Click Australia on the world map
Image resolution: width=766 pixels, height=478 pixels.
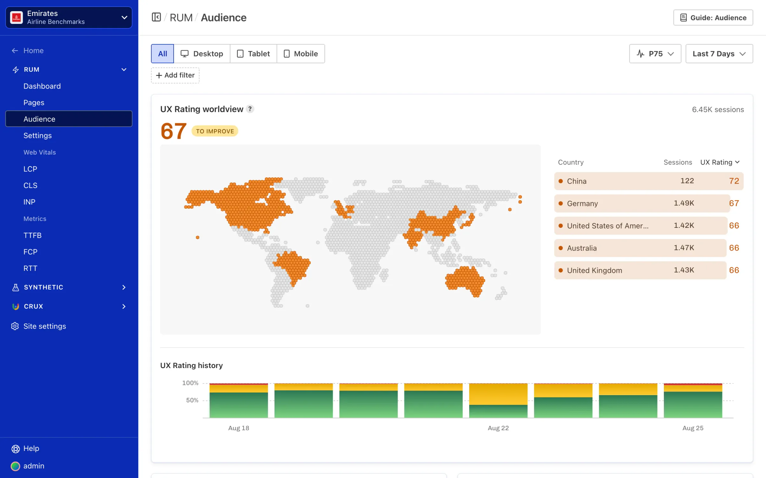(x=465, y=280)
